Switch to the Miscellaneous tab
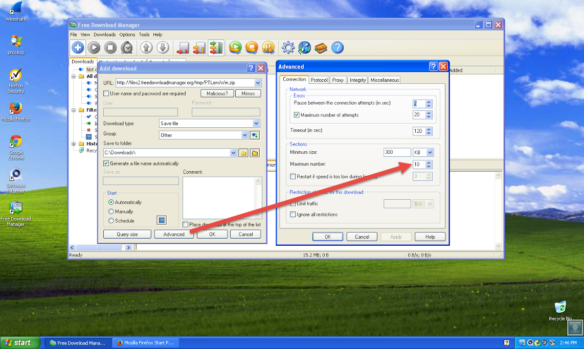The height and width of the screenshot is (349, 584). point(385,80)
